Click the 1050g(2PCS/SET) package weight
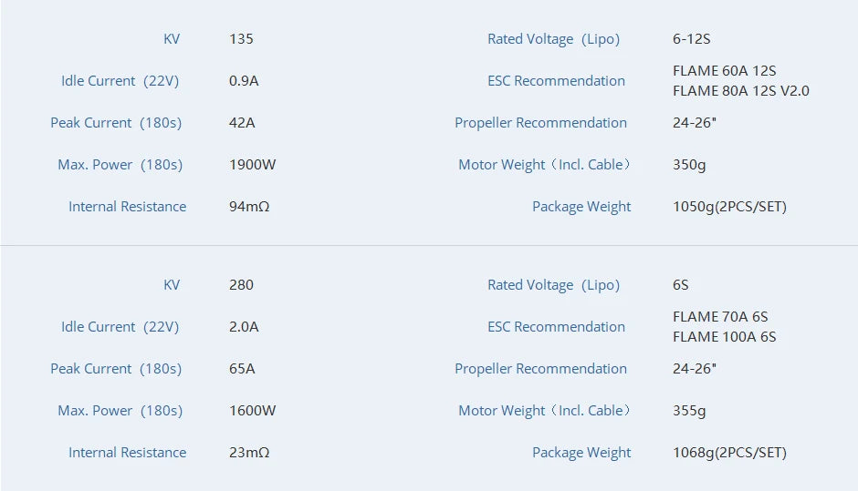This screenshot has width=858, height=491. pos(729,207)
